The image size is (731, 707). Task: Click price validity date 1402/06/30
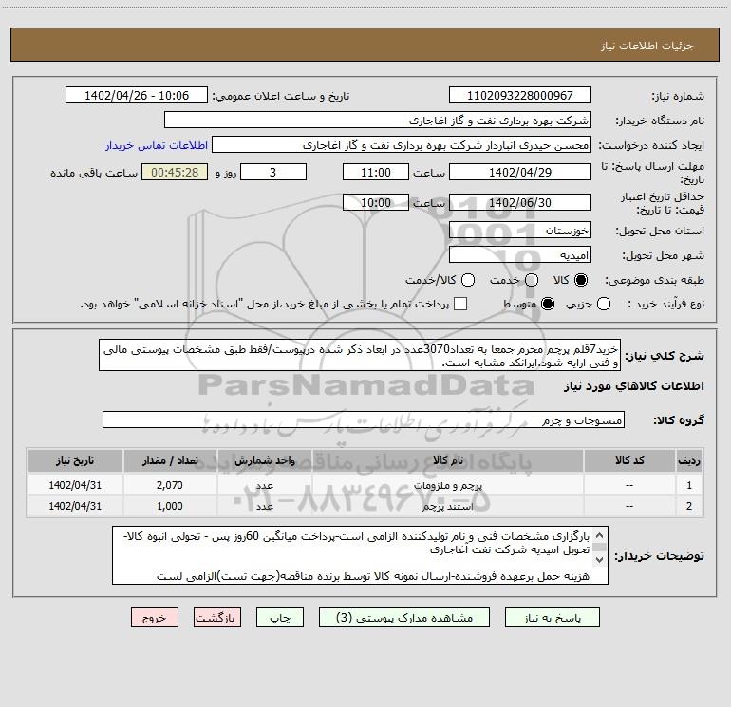(520, 202)
